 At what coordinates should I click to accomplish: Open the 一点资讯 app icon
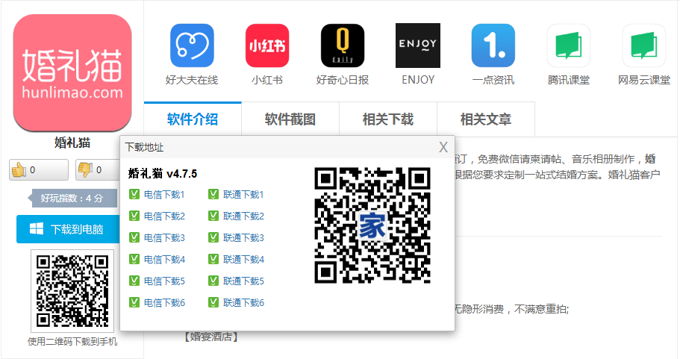493,46
